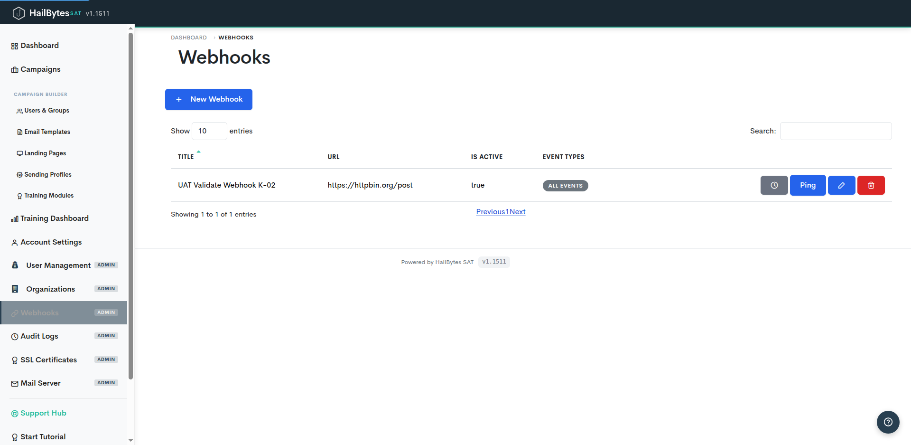The width and height of the screenshot is (911, 445).
Task: Click the sidebar scrollbar down arrow
Action: (131, 441)
